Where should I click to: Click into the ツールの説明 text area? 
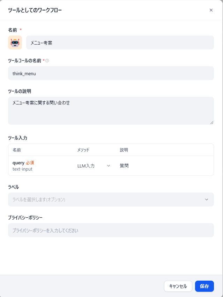tap(111, 110)
